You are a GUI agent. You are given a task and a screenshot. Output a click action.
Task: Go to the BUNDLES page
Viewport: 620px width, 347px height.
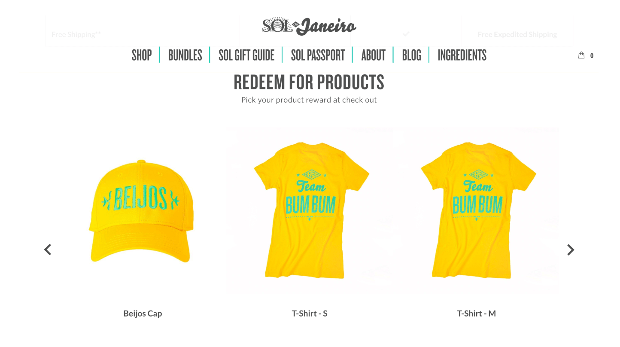(x=185, y=55)
